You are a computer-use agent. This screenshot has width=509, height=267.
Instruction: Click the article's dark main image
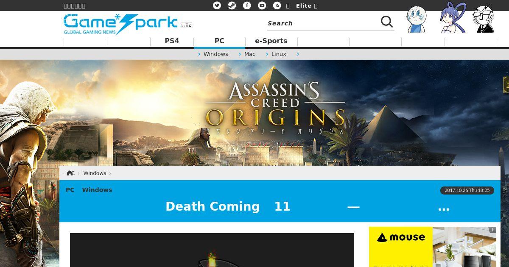212,250
